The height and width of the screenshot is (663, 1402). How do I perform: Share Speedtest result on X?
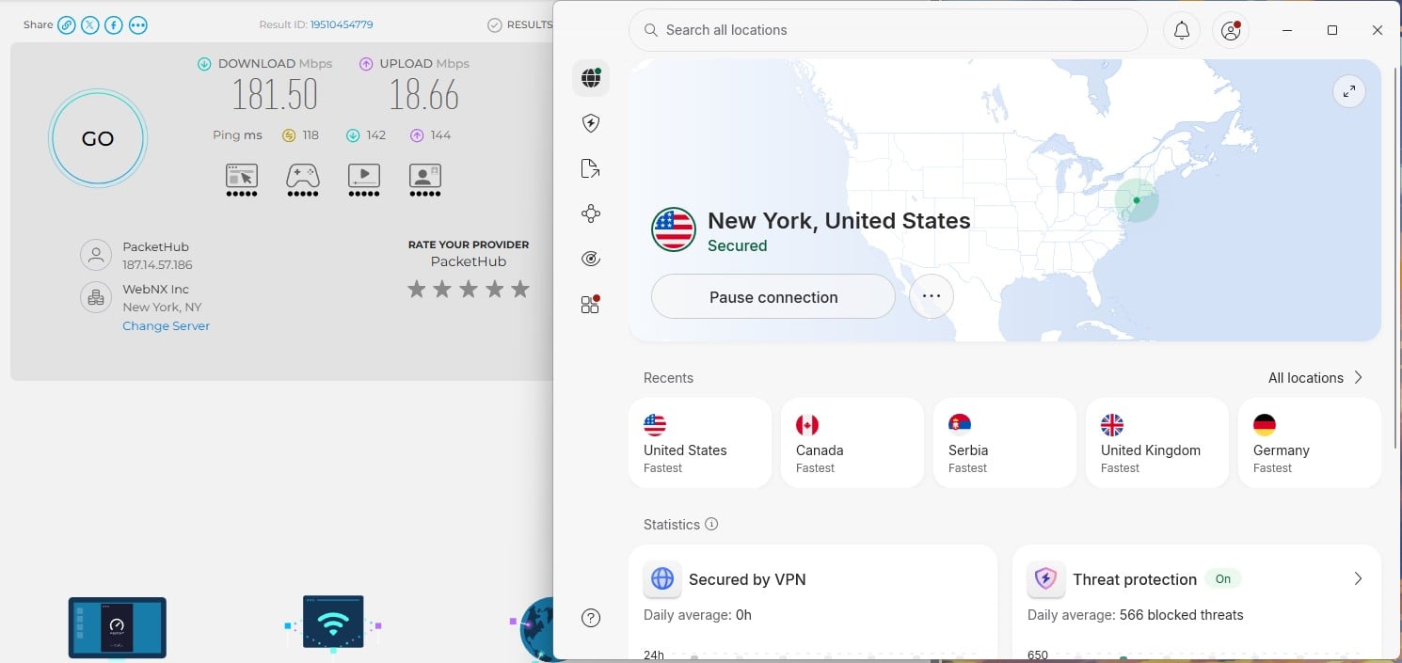(x=89, y=25)
